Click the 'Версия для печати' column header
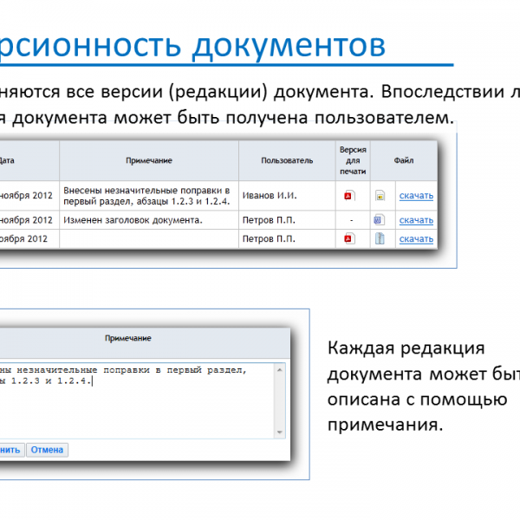 pos(352,160)
